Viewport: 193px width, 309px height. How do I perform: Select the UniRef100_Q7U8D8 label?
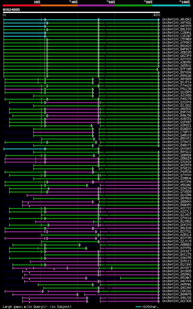point(177,192)
